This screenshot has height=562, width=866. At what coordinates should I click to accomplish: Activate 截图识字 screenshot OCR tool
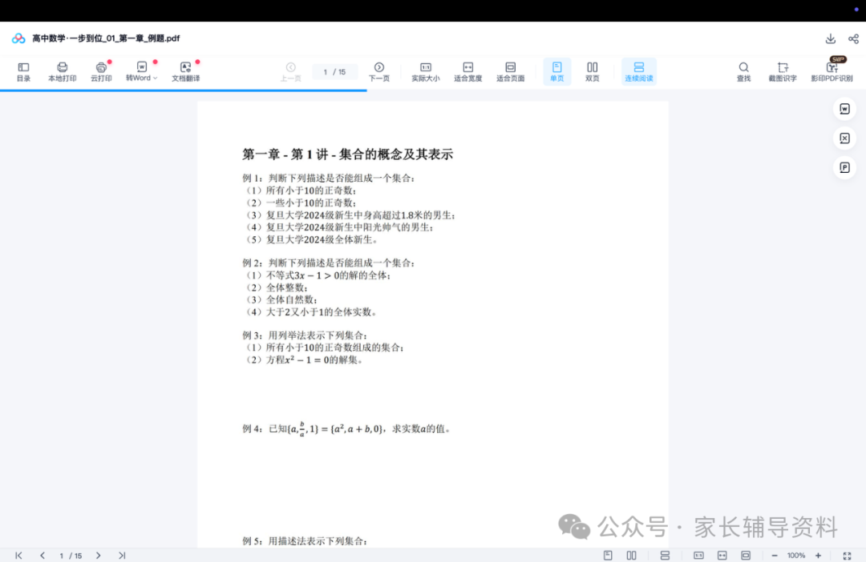783,72
